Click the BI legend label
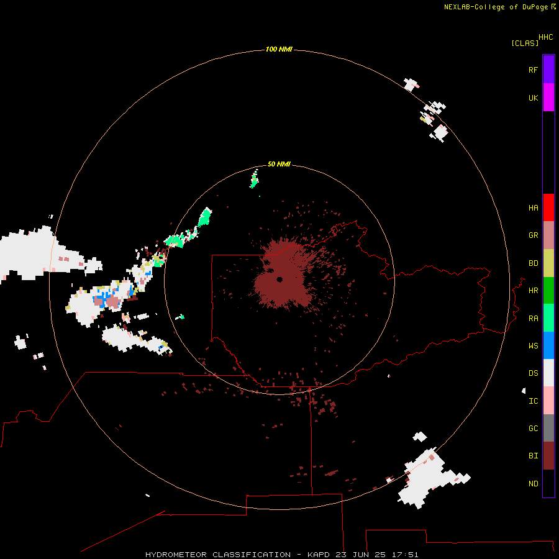Screen dimensions: 559x559 point(533,456)
